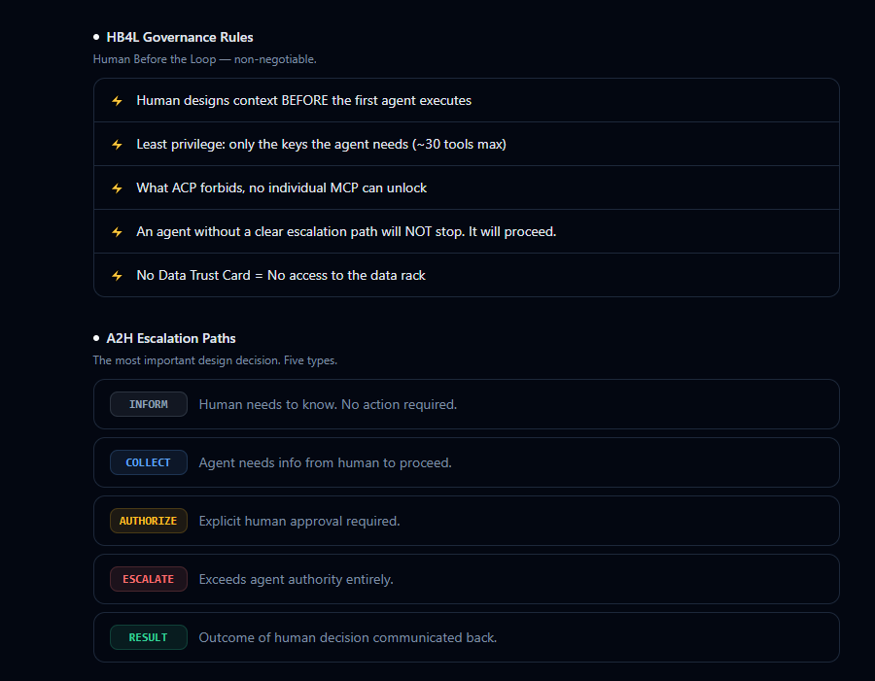Click the "A2H Escalation Paths" heading

(x=171, y=338)
